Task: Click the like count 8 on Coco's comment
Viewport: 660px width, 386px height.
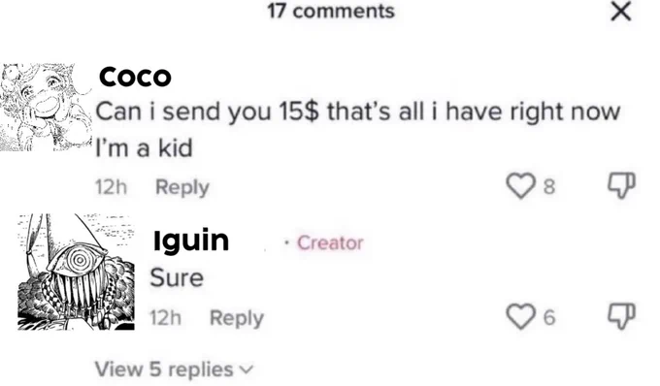Action: pos(549,186)
